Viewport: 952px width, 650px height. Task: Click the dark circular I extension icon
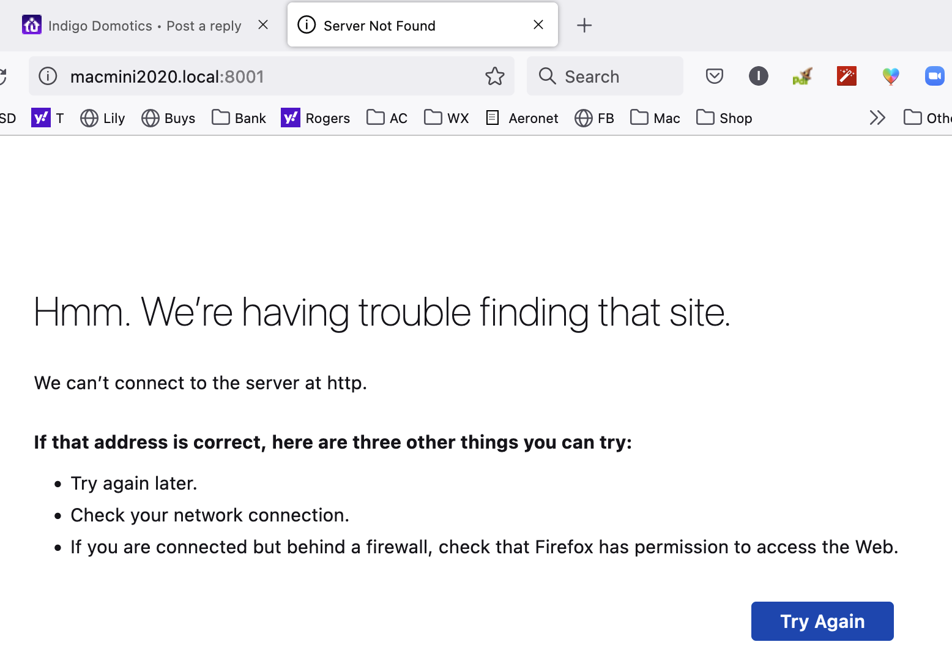click(758, 76)
